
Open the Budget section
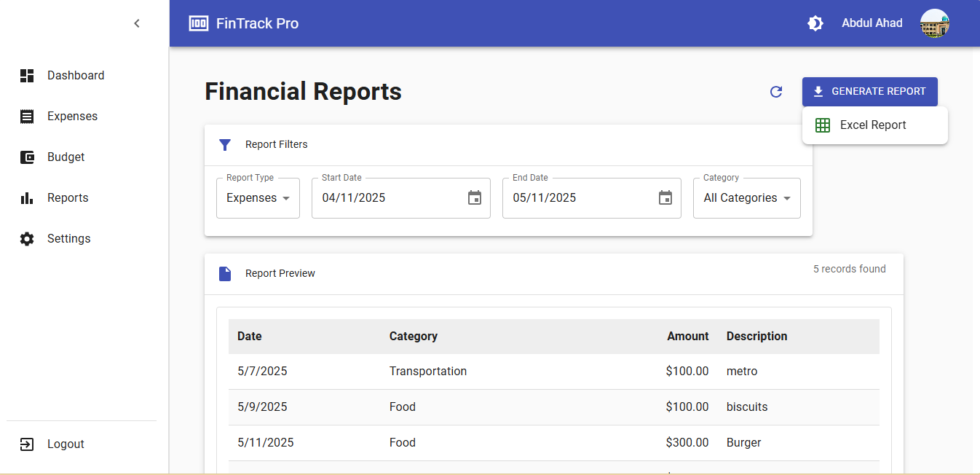pos(84,157)
